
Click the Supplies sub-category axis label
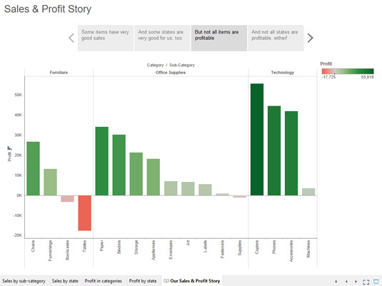[x=240, y=247]
